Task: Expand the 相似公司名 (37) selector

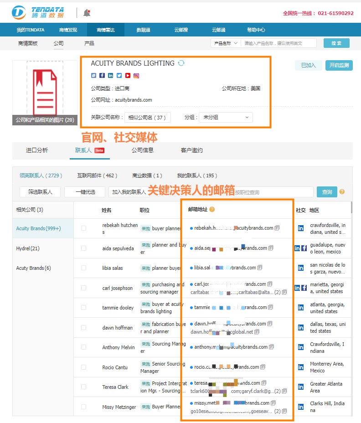Action: click(x=147, y=117)
